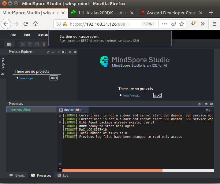Click the URL address field
The height and width of the screenshot is (184, 220).
click(x=100, y=24)
